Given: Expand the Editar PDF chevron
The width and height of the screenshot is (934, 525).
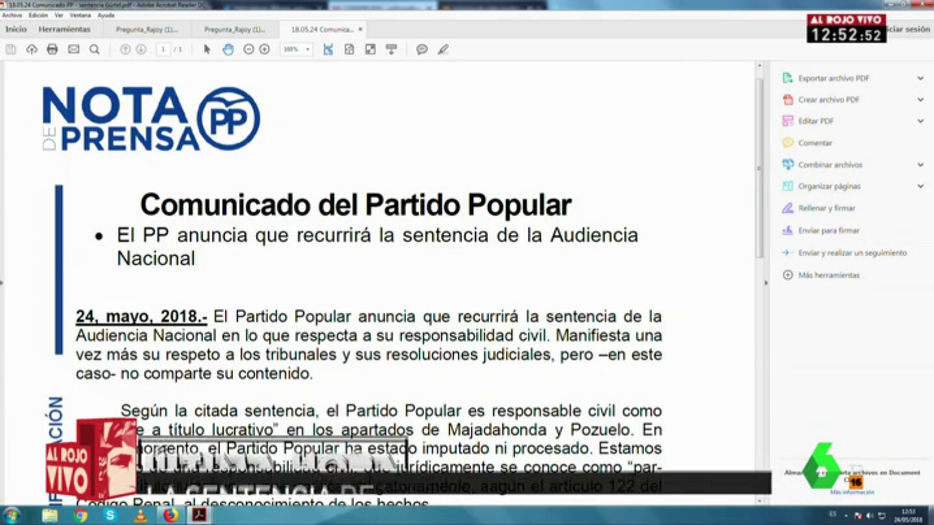Looking at the screenshot, I should (x=920, y=121).
